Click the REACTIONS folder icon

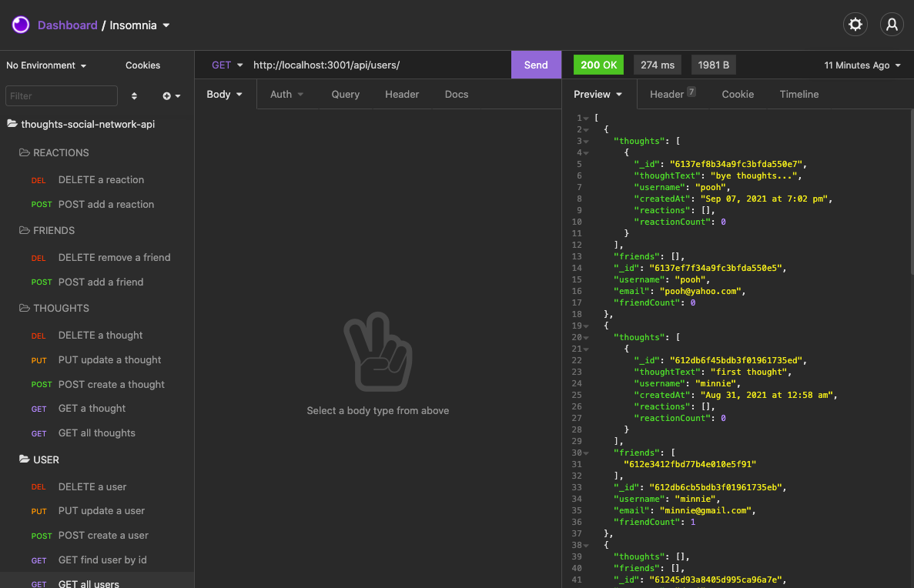[x=24, y=152]
